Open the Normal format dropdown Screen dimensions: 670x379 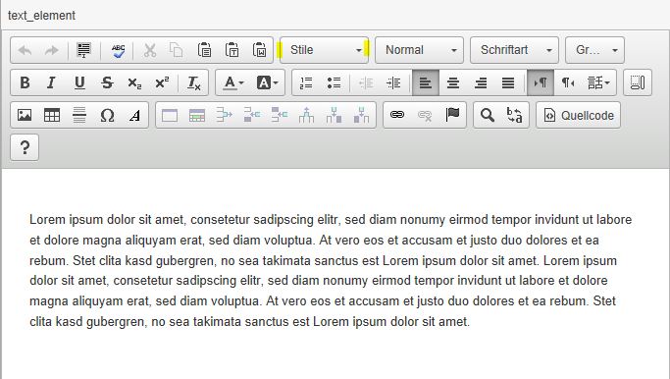419,50
